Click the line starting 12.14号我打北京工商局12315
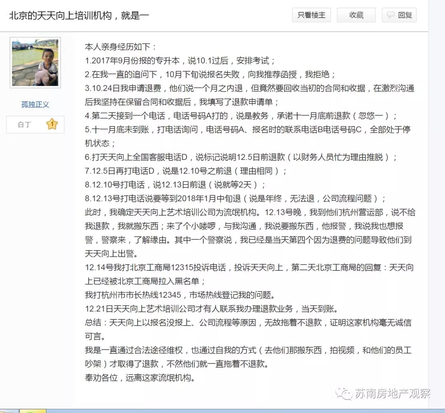The width and height of the screenshot is (445, 413). (x=249, y=268)
